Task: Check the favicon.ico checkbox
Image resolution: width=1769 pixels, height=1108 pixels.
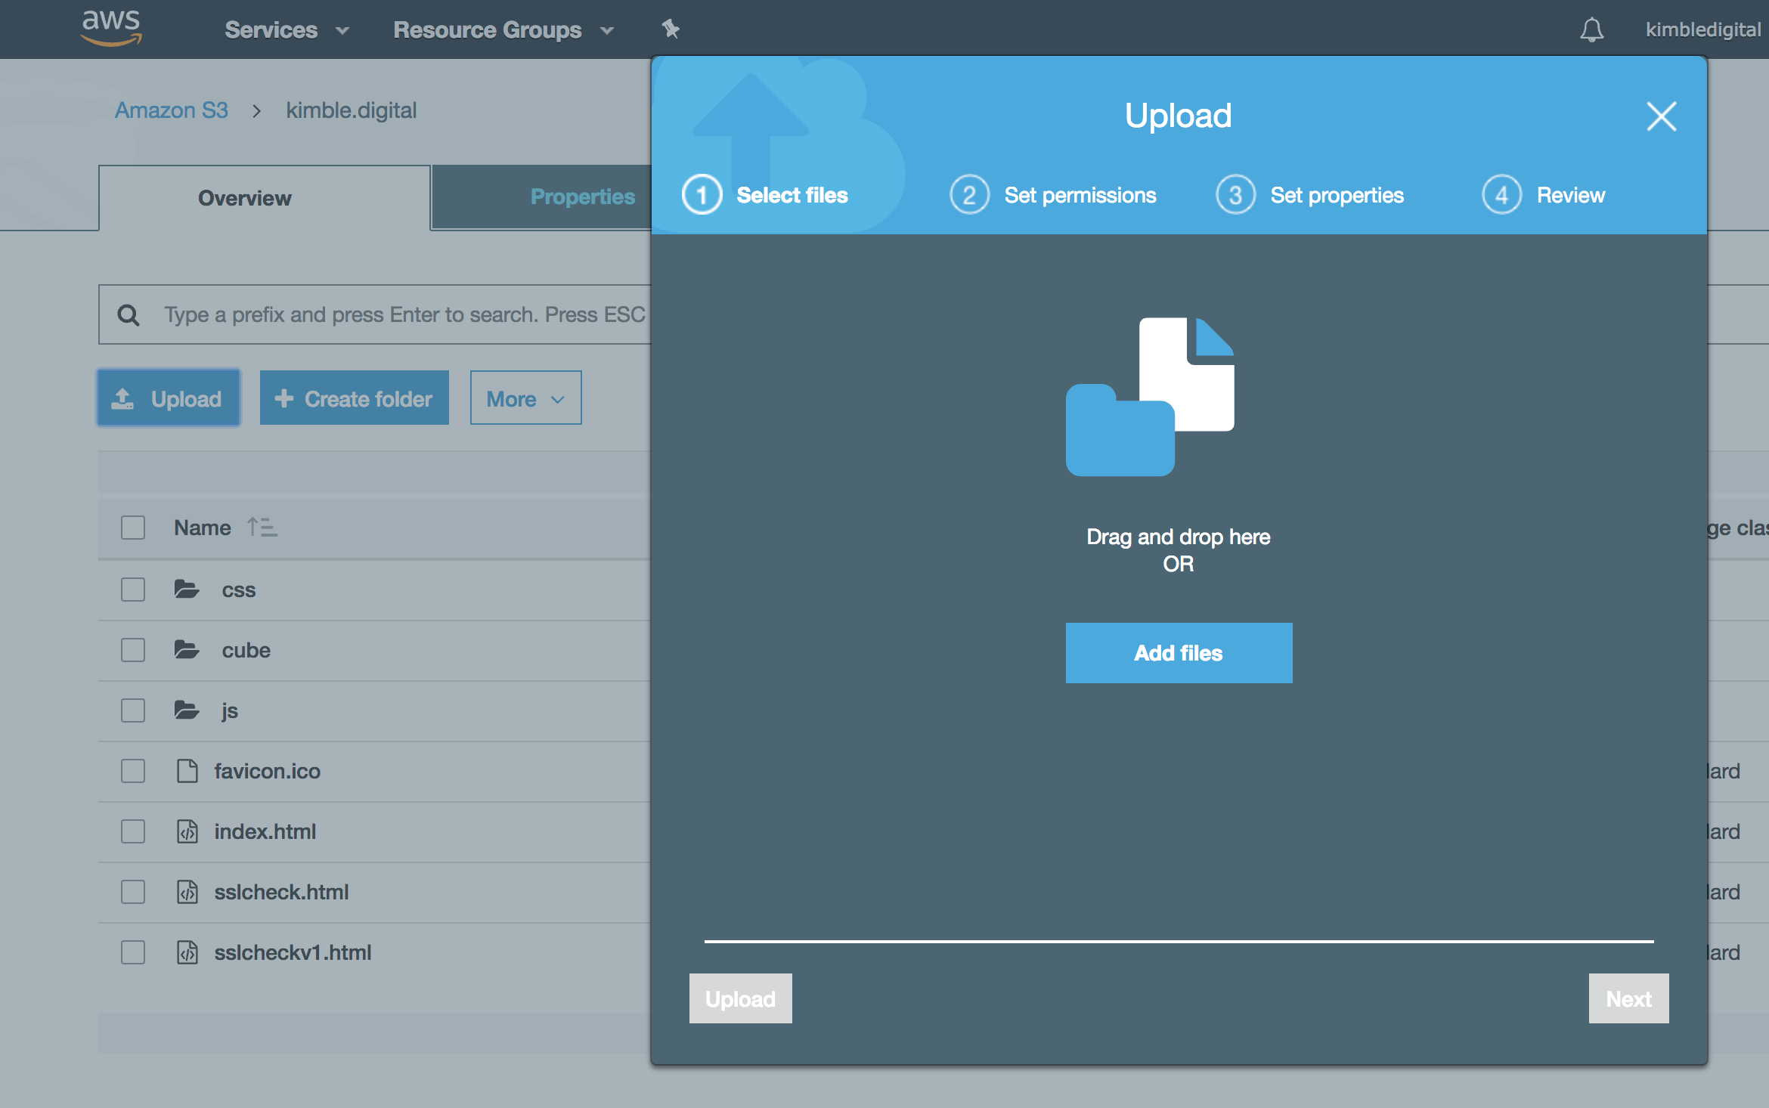Action: click(133, 771)
